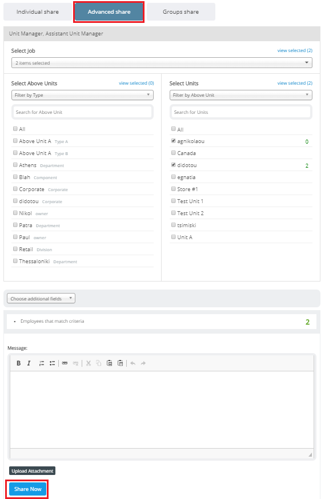
Task: Apply italic formatting in message editor
Action: coord(29,363)
